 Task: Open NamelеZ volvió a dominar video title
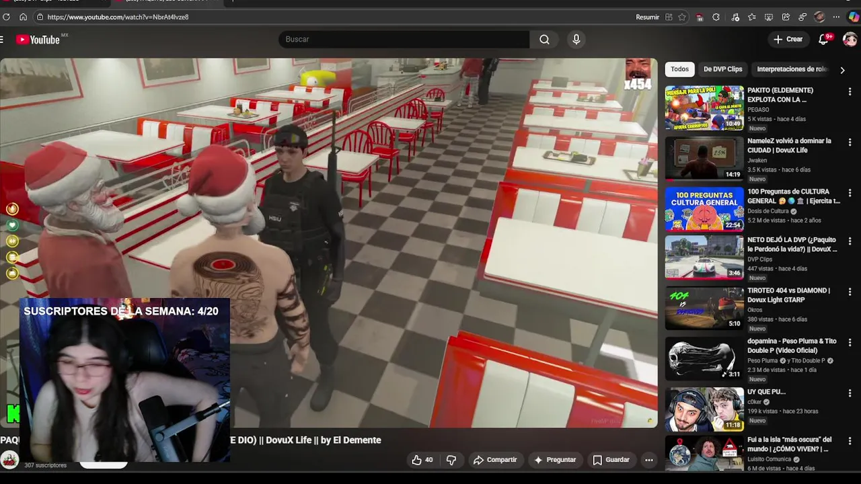point(789,146)
